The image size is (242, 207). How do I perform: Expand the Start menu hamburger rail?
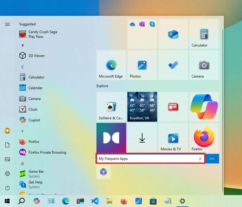[x=7, y=24]
